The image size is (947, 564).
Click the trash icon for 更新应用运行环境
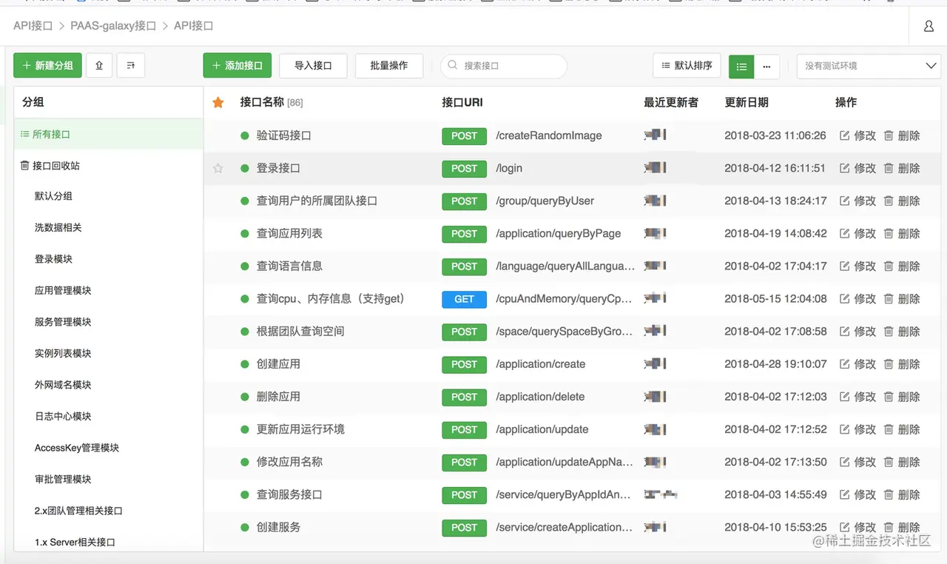click(889, 429)
